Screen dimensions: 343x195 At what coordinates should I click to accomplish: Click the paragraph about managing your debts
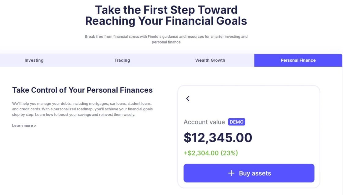(82, 109)
